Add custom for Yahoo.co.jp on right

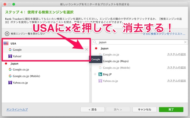[x=176, y=81]
